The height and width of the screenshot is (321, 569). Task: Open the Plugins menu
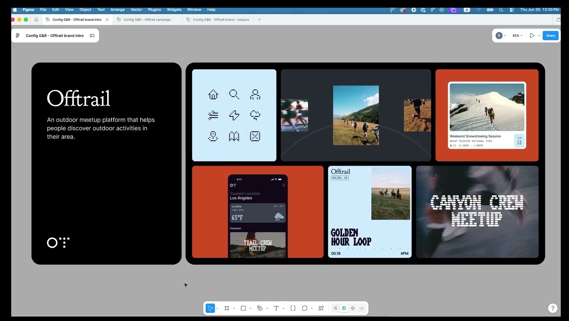(154, 10)
